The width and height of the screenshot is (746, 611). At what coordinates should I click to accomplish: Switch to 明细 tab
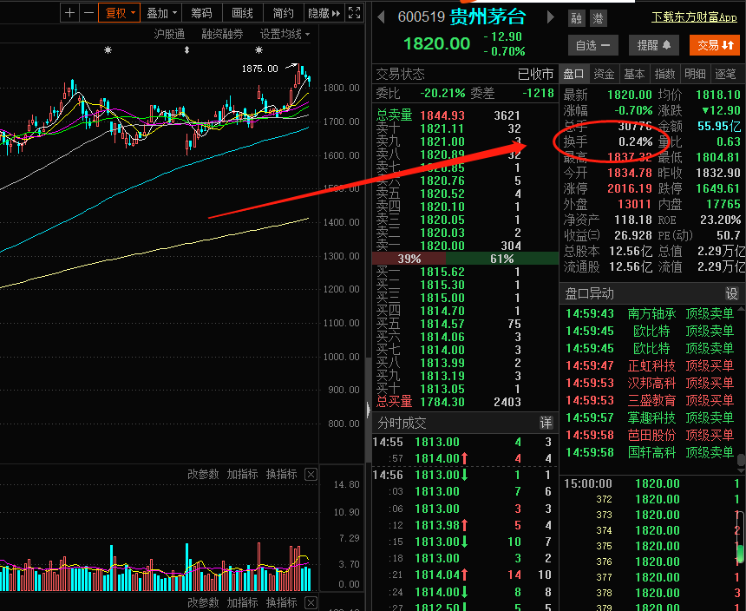click(x=695, y=74)
